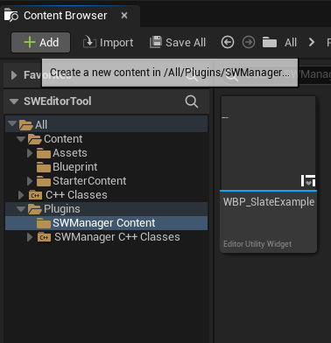Open the chevron after All breadcrumb
This screenshot has width=331, height=343.
tap(312, 43)
